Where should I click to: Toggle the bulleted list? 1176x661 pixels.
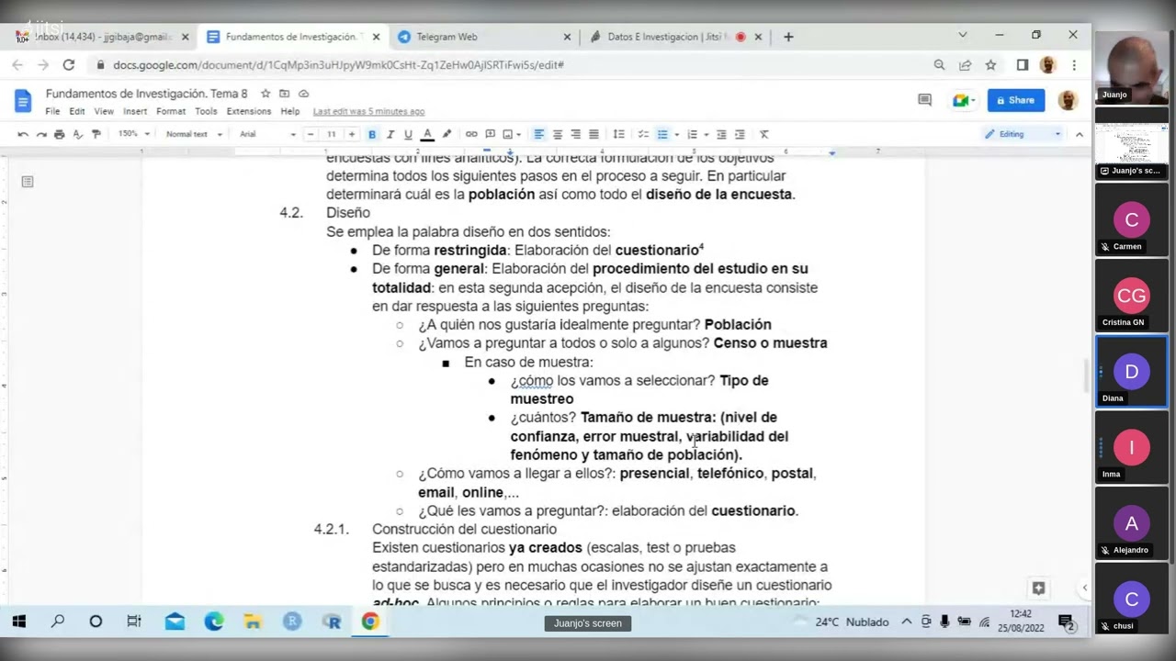pos(662,134)
